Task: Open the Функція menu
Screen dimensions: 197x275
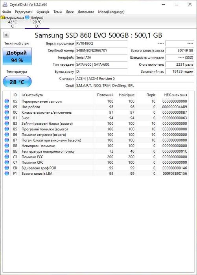Action: click(43, 12)
